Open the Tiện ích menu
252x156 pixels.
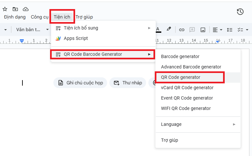(x=62, y=17)
